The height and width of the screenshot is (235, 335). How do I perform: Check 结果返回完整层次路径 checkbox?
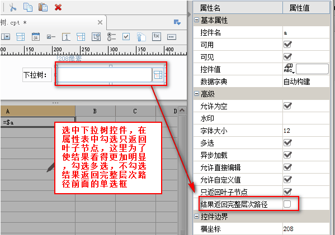pyautogui.click(x=287, y=204)
